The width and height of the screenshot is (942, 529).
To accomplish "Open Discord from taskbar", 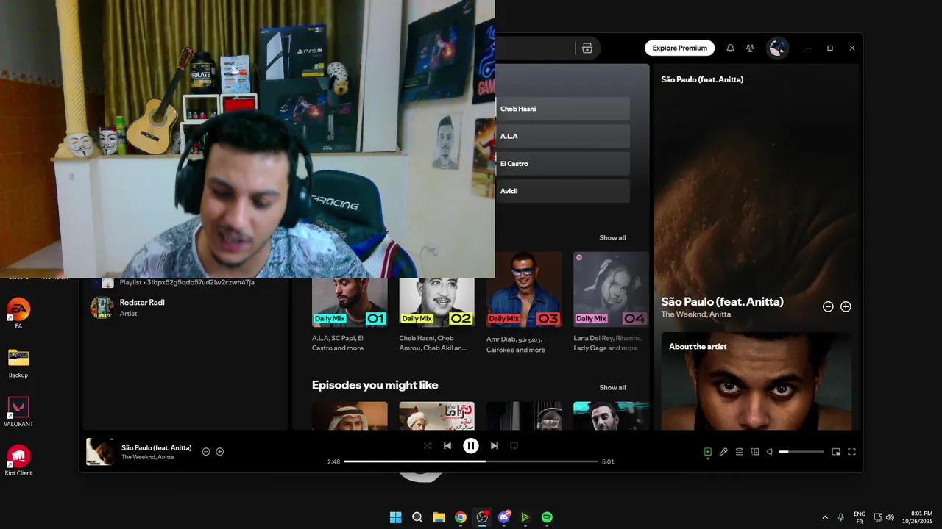I will pyautogui.click(x=504, y=517).
